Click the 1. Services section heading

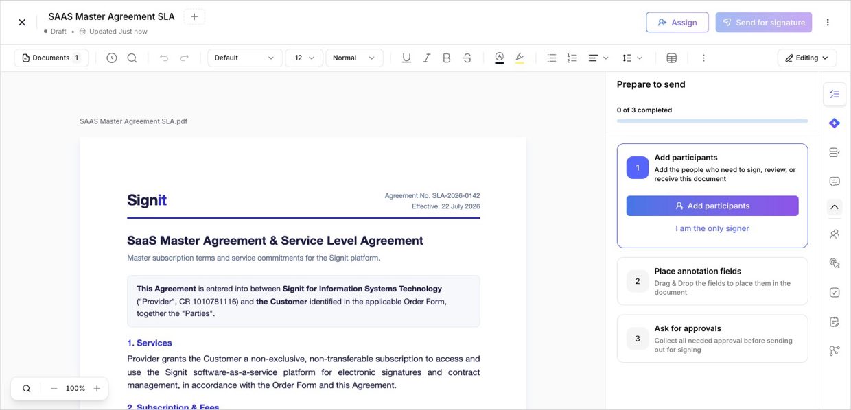tap(150, 343)
